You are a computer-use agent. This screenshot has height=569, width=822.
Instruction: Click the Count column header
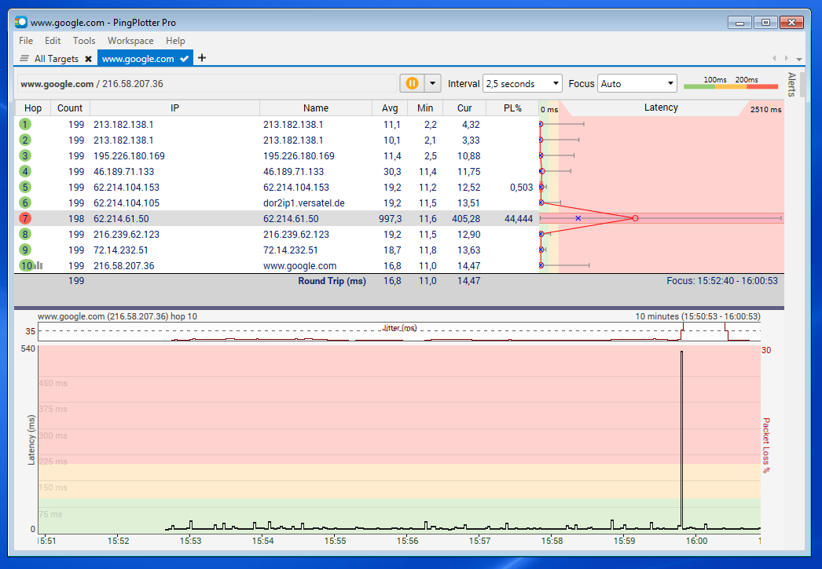[x=70, y=108]
